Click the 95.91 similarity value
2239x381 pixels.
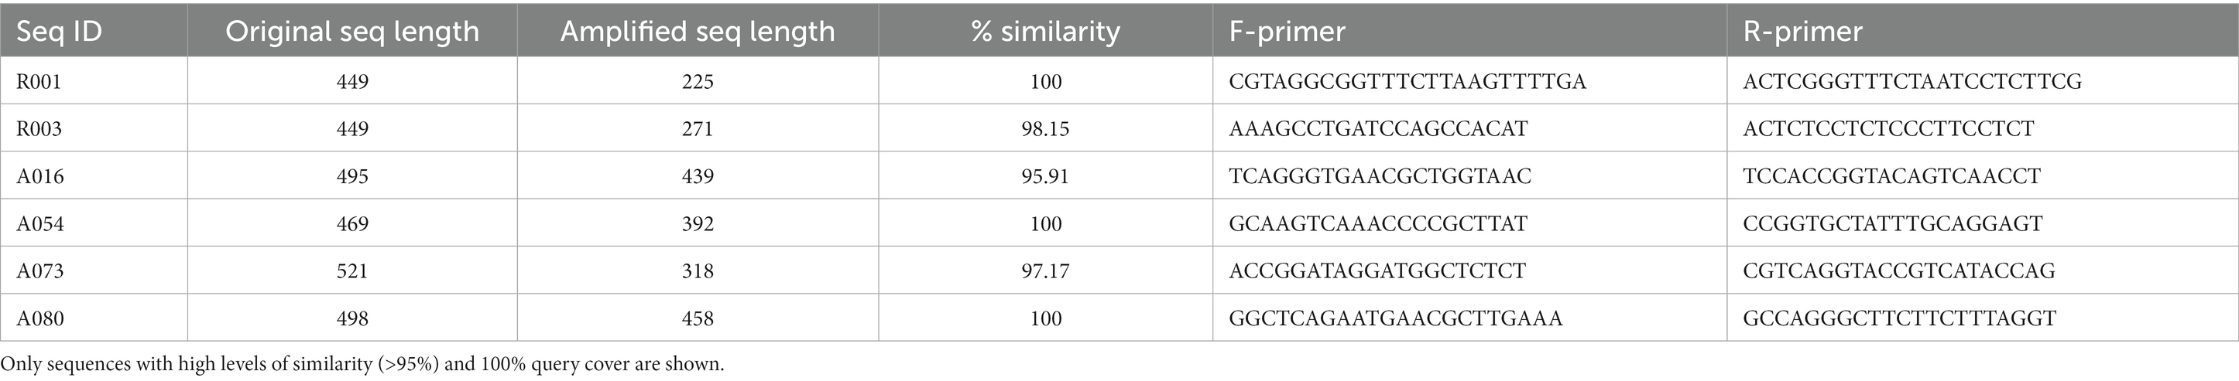tap(1046, 176)
